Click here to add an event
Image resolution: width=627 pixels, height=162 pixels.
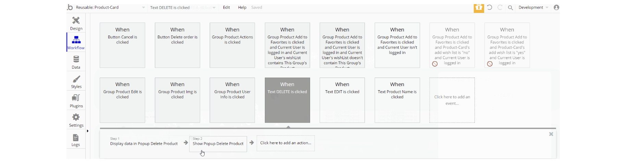[452, 100]
